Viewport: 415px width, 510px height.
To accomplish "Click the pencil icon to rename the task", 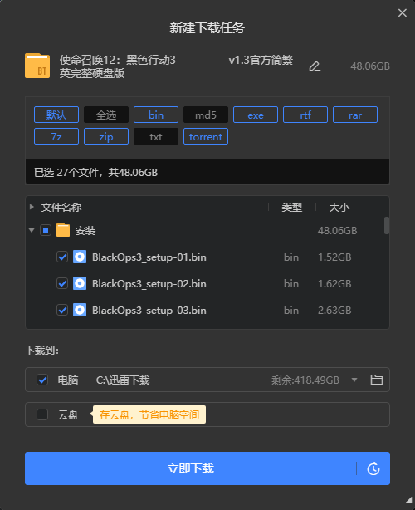I will pyautogui.click(x=315, y=66).
